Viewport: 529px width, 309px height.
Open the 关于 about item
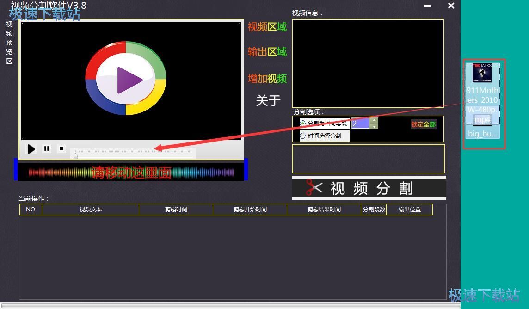(x=268, y=100)
